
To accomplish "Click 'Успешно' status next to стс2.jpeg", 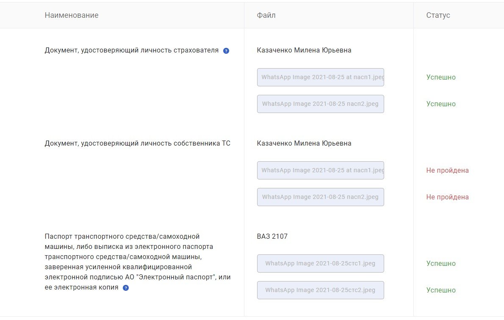I will 441,290.
